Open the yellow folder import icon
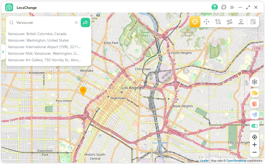Viewport: 265px width, 164px height. [x=254, y=93]
